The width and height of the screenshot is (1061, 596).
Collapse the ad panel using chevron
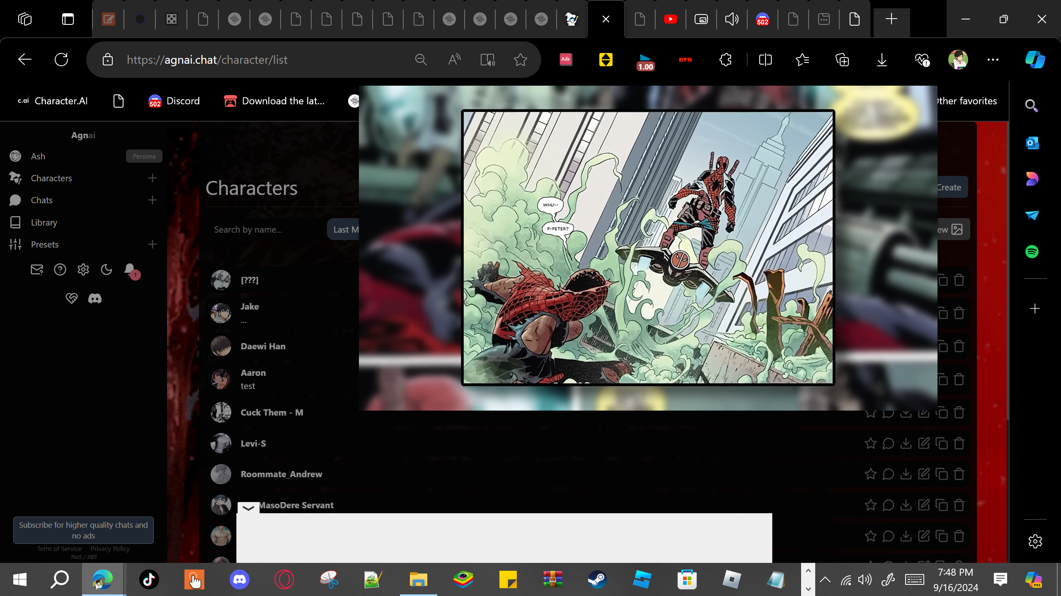point(248,508)
